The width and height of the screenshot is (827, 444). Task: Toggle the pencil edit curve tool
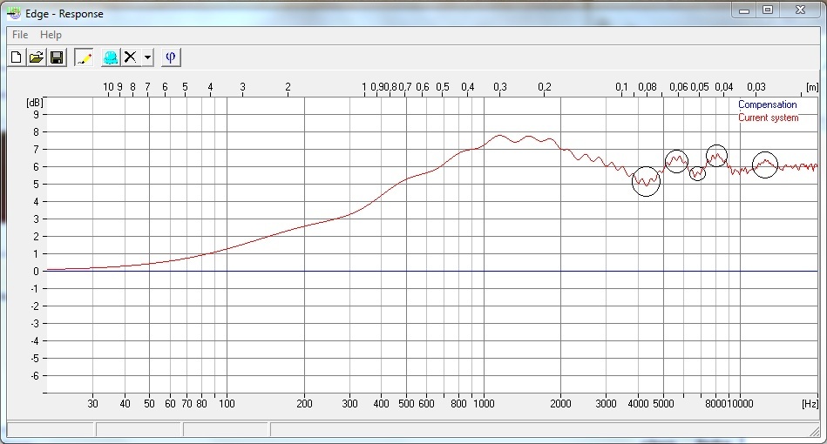[84, 57]
